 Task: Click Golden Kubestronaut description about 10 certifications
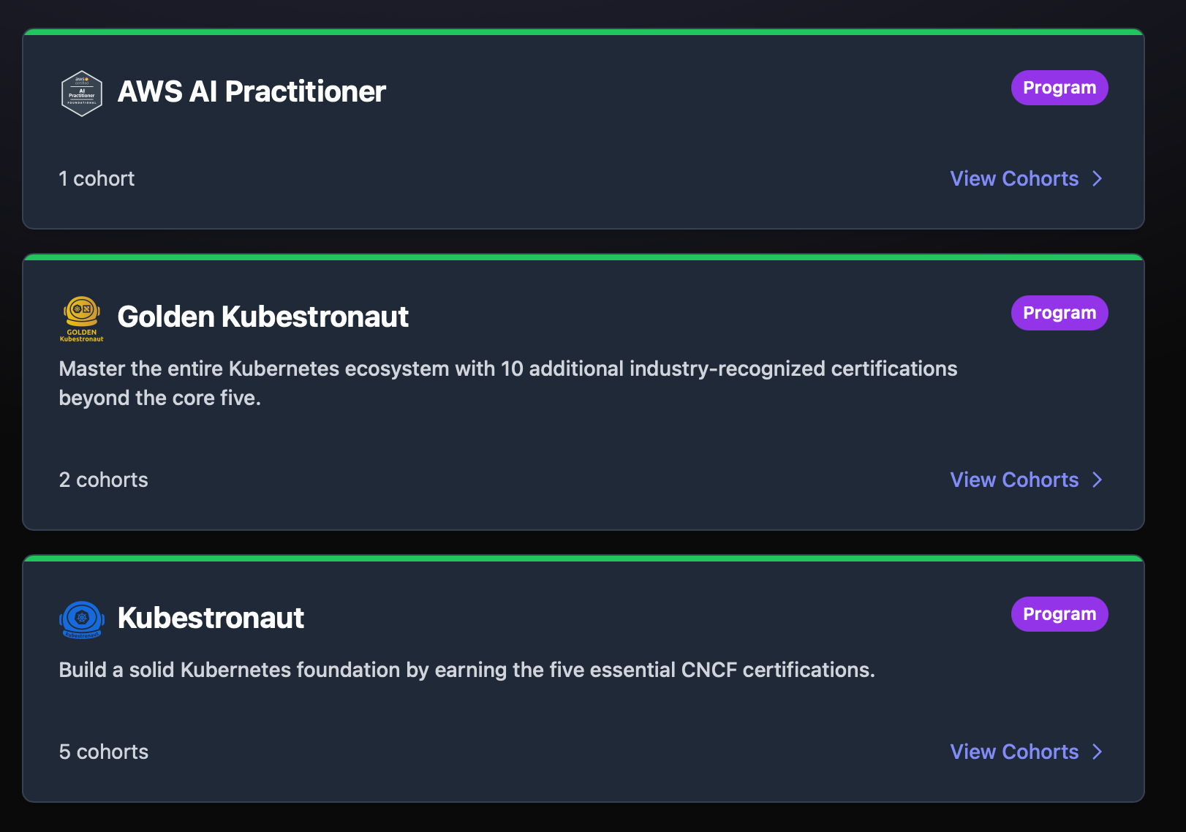pos(507,369)
